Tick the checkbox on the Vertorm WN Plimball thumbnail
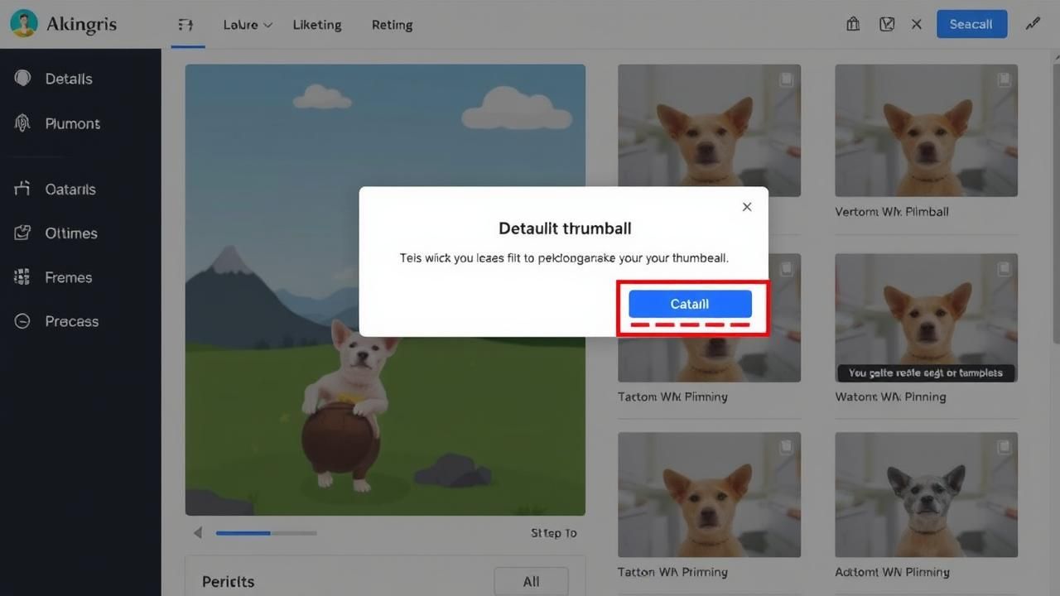1060x596 pixels. pyautogui.click(x=1004, y=79)
